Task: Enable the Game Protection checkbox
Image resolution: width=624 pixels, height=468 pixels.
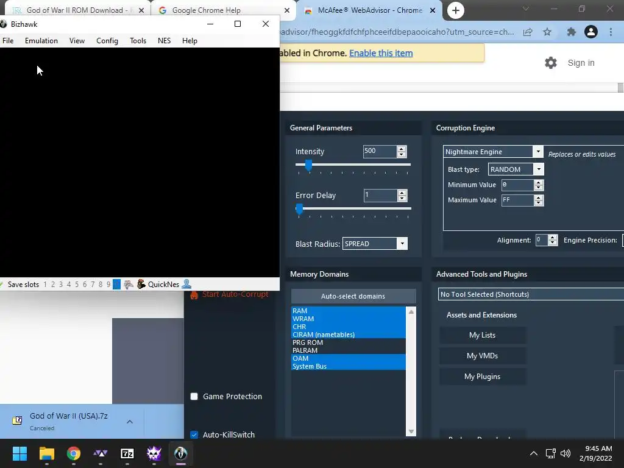Action: point(194,396)
